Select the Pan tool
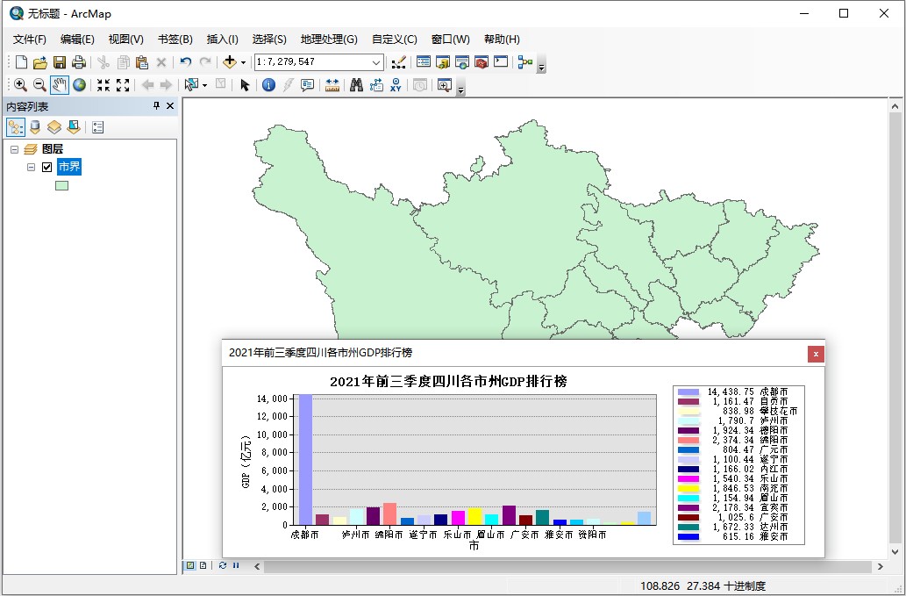 60,84
